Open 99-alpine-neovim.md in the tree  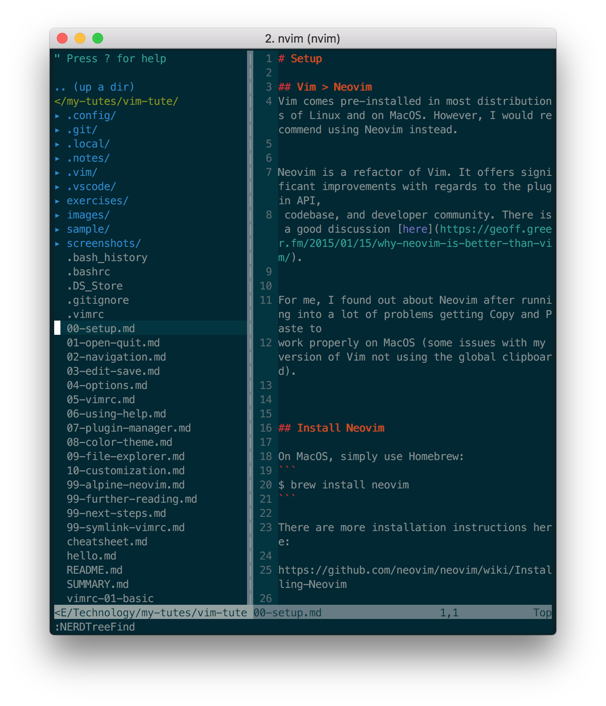pyautogui.click(x=126, y=485)
